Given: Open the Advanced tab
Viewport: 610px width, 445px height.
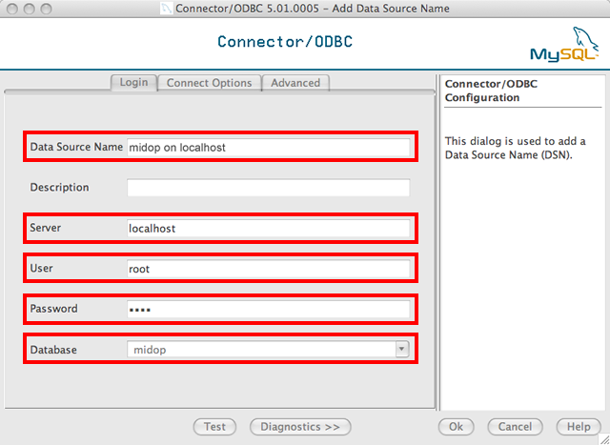Looking at the screenshot, I should 295,83.
